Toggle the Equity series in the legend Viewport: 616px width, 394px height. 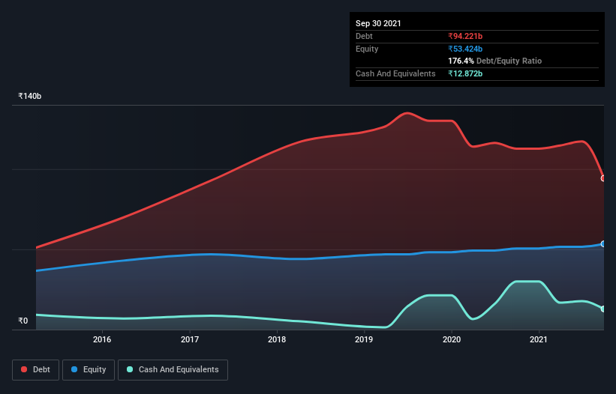point(89,370)
